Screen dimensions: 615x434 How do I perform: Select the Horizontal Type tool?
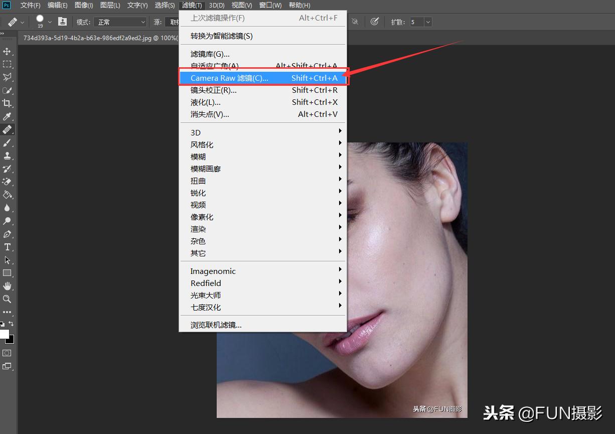point(7,247)
